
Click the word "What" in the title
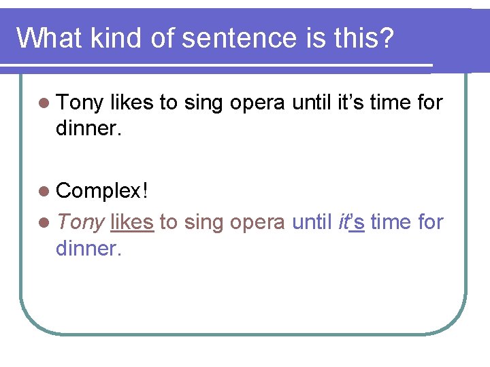coord(48,38)
